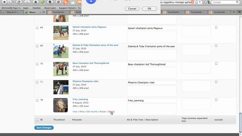Image resolution: width=242 pixels, height=136 pixels.
Task: Click Edit thumb link under fries_ryemang
Action: coord(92,111)
